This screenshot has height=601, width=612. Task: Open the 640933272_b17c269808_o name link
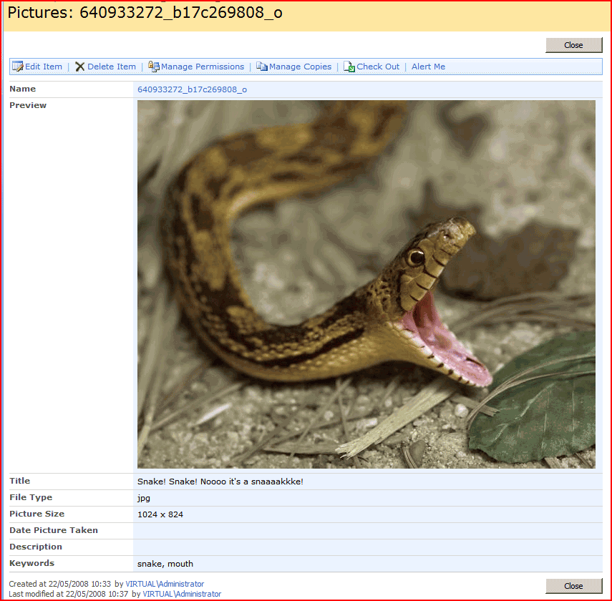[192, 89]
